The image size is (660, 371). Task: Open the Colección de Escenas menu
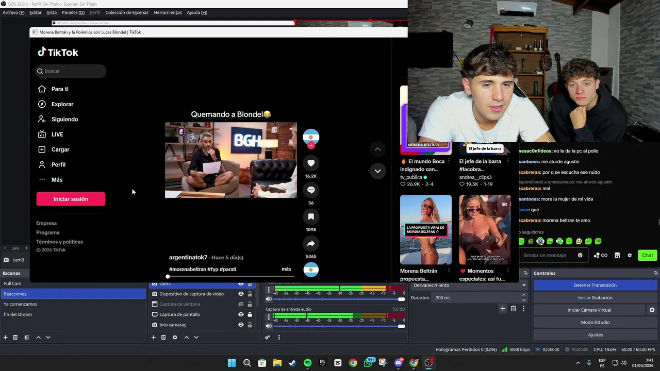point(127,12)
